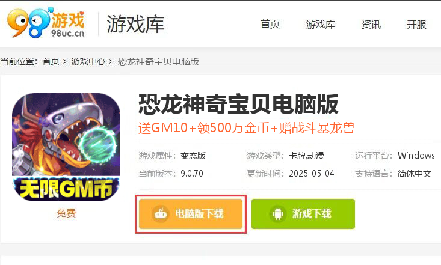Viewport: 441px width, 265px height.
Task: Click the 免费 label under the icon
Action: (x=66, y=213)
